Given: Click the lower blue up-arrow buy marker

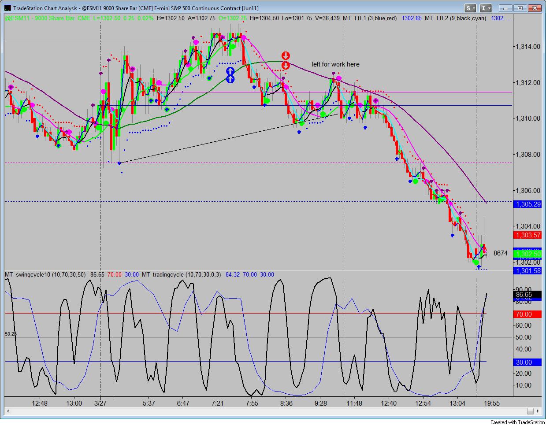Looking at the screenshot, I should [230, 79].
